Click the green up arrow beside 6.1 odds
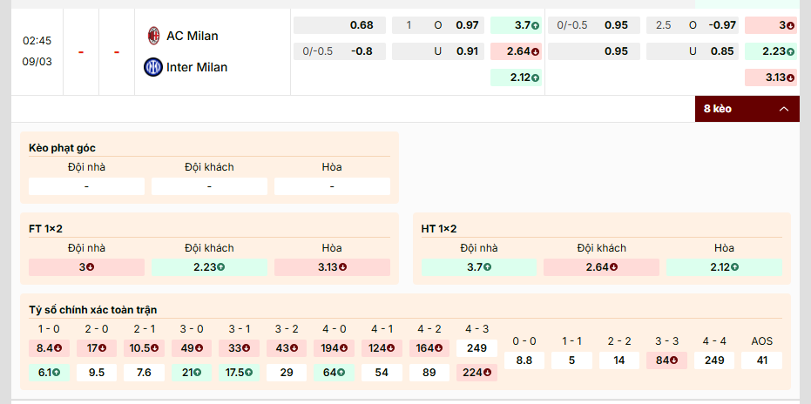 [54, 373]
